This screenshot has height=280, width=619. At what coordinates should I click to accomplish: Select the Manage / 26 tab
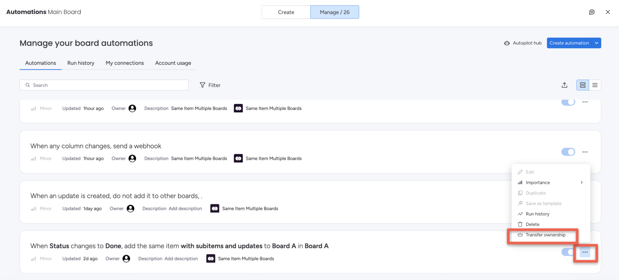[x=335, y=12]
